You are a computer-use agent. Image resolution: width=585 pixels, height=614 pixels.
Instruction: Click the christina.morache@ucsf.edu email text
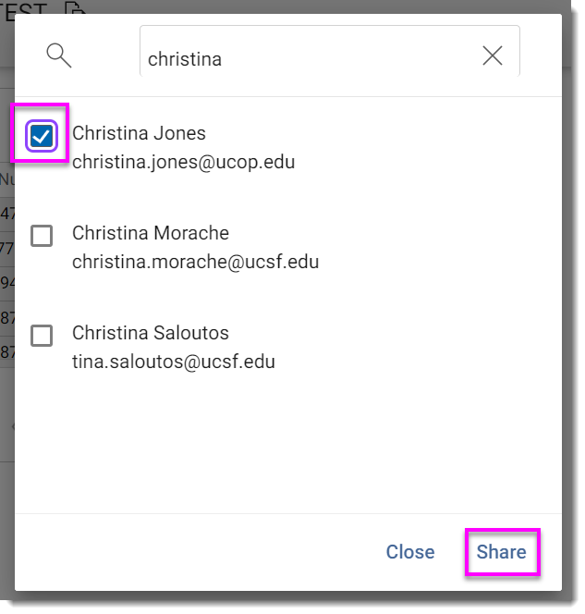(195, 262)
